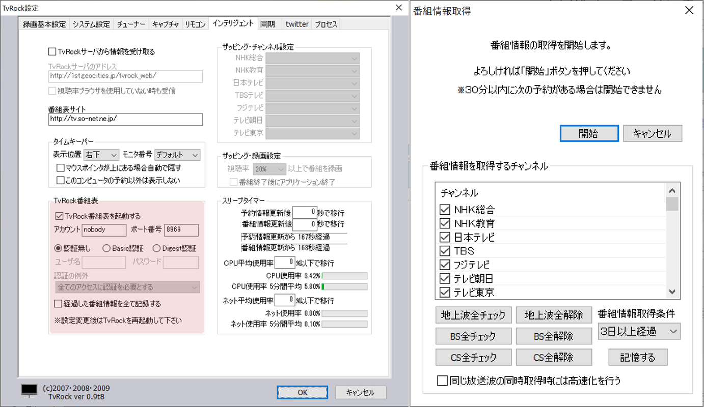Open 認証の例外 dropdown
Screen dimensions: 704x407
tap(127, 287)
